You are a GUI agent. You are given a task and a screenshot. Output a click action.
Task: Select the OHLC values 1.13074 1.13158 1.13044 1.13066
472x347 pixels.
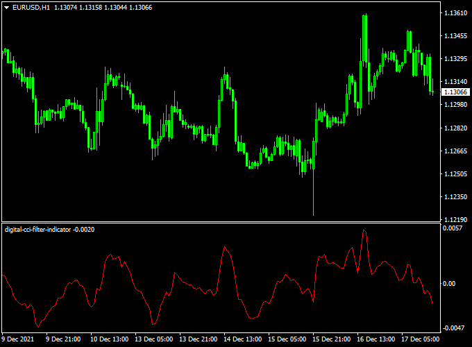pos(103,8)
